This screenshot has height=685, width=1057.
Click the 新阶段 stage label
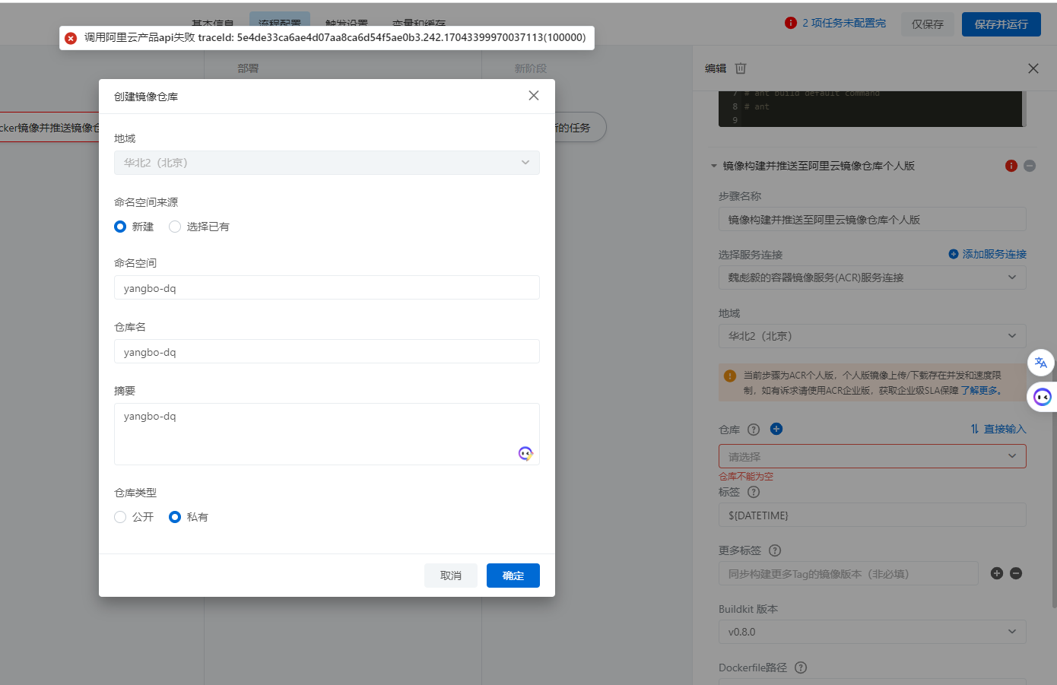[x=531, y=68]
